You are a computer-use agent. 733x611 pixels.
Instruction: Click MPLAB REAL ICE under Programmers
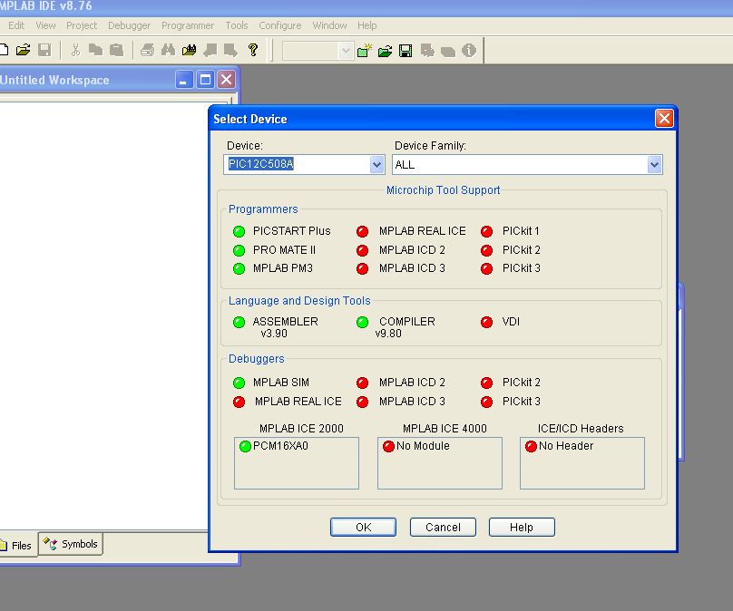click(x=422, y=231)
